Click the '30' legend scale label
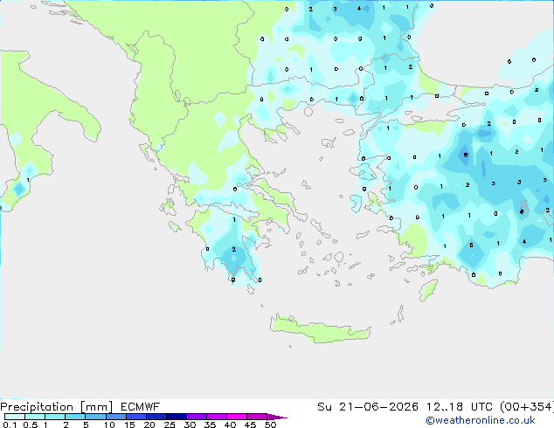The height and width of the screenshot is (428, 554). [x=190, y=425]
